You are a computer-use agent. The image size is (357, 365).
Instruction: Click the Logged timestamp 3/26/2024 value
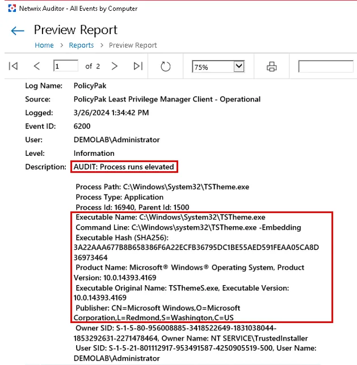[111, 113]
